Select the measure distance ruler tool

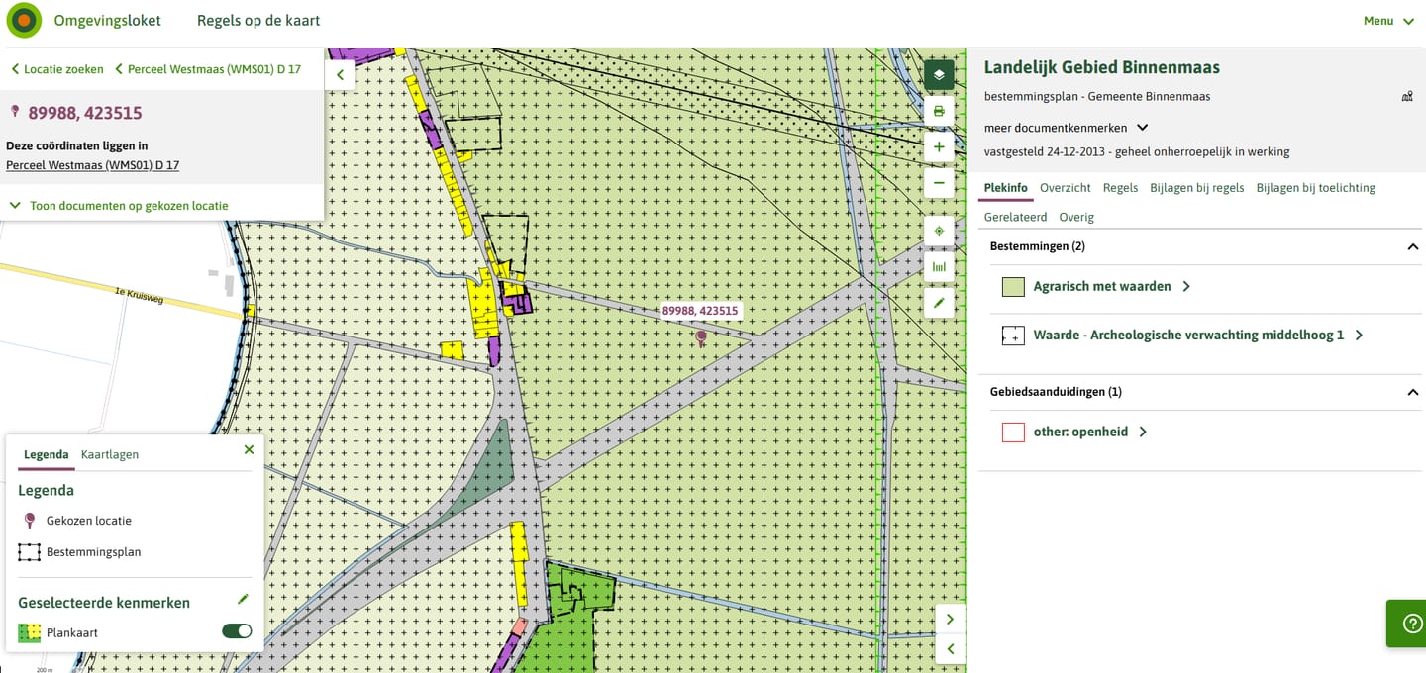(x=939, y=267)
